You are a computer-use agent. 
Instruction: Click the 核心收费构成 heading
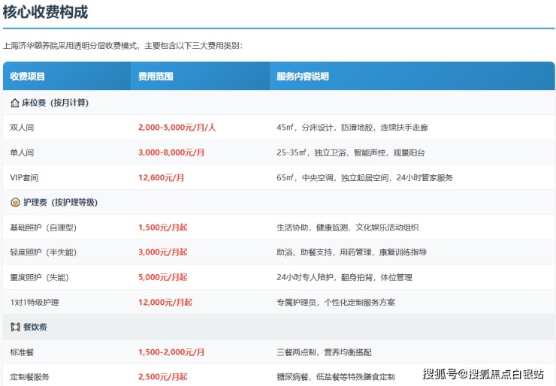click(45, 12)
